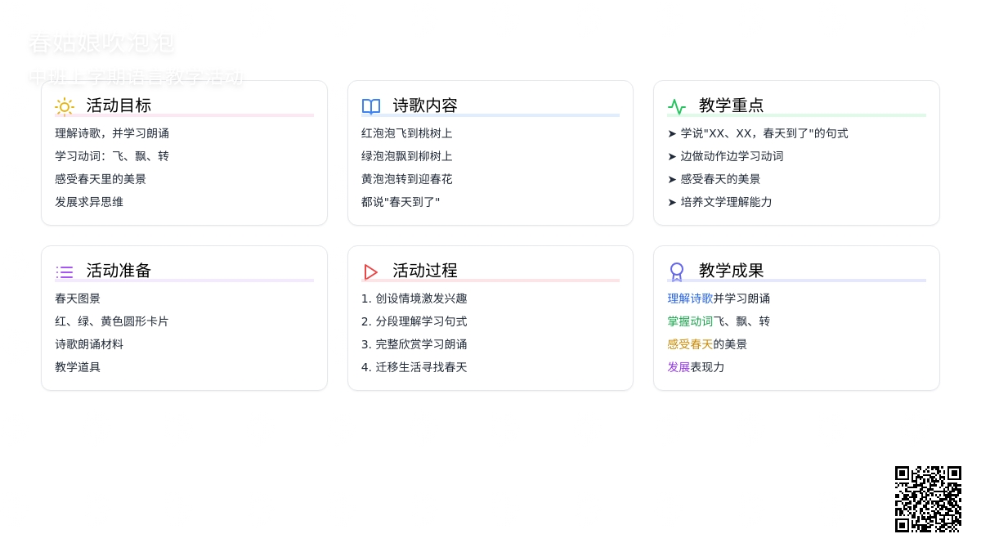Click the verse 都说"春天到了"
This screenshot has height=552, width=981.
pyautogui.click(x=401, y=202)
